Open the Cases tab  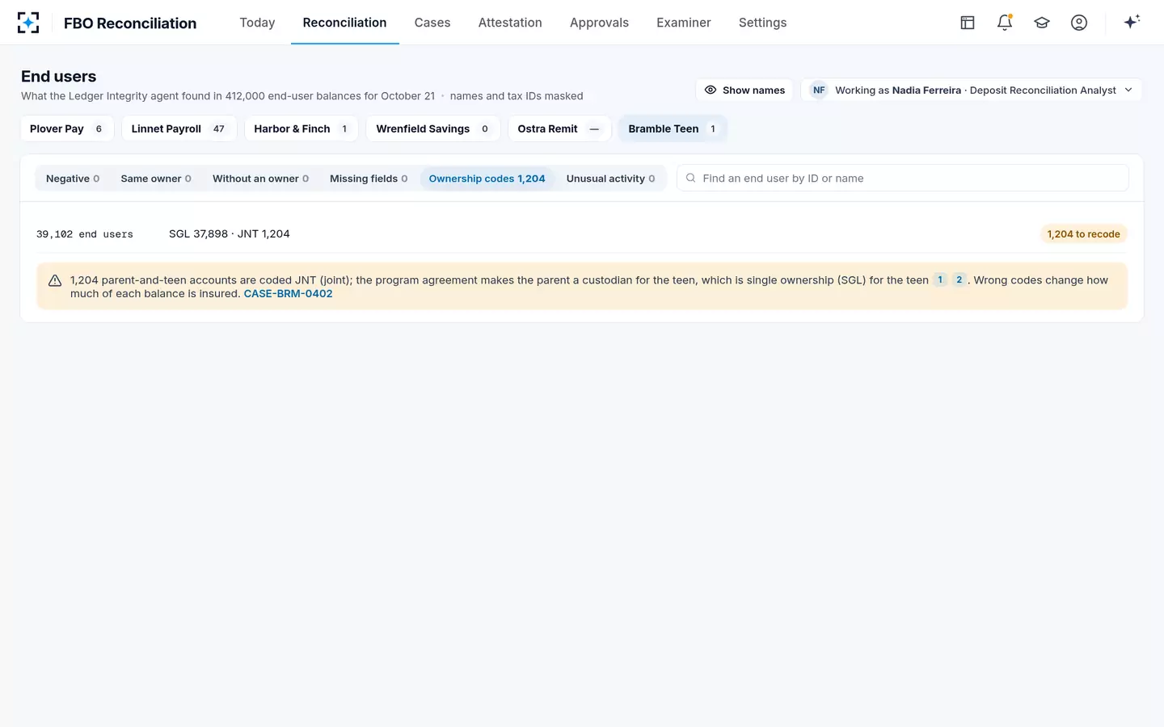pyautogui.click(x=432, y=23)
